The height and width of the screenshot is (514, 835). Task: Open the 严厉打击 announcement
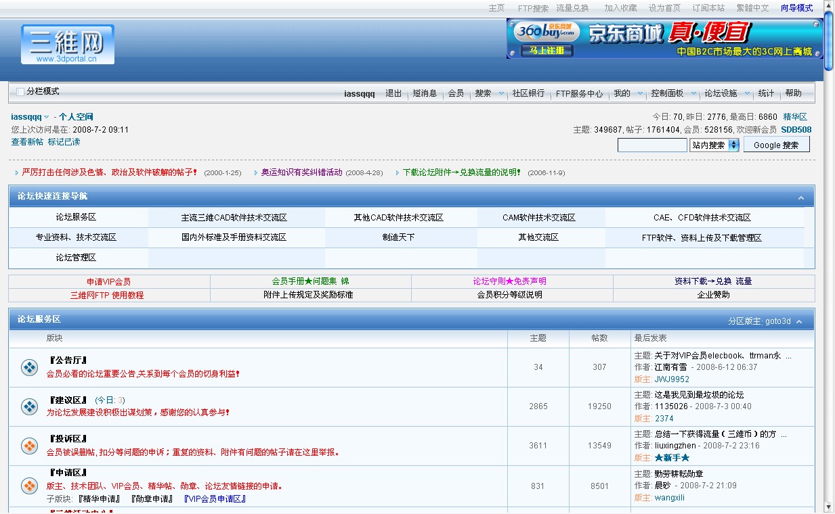pyautogui.click(x=110, y=172)
